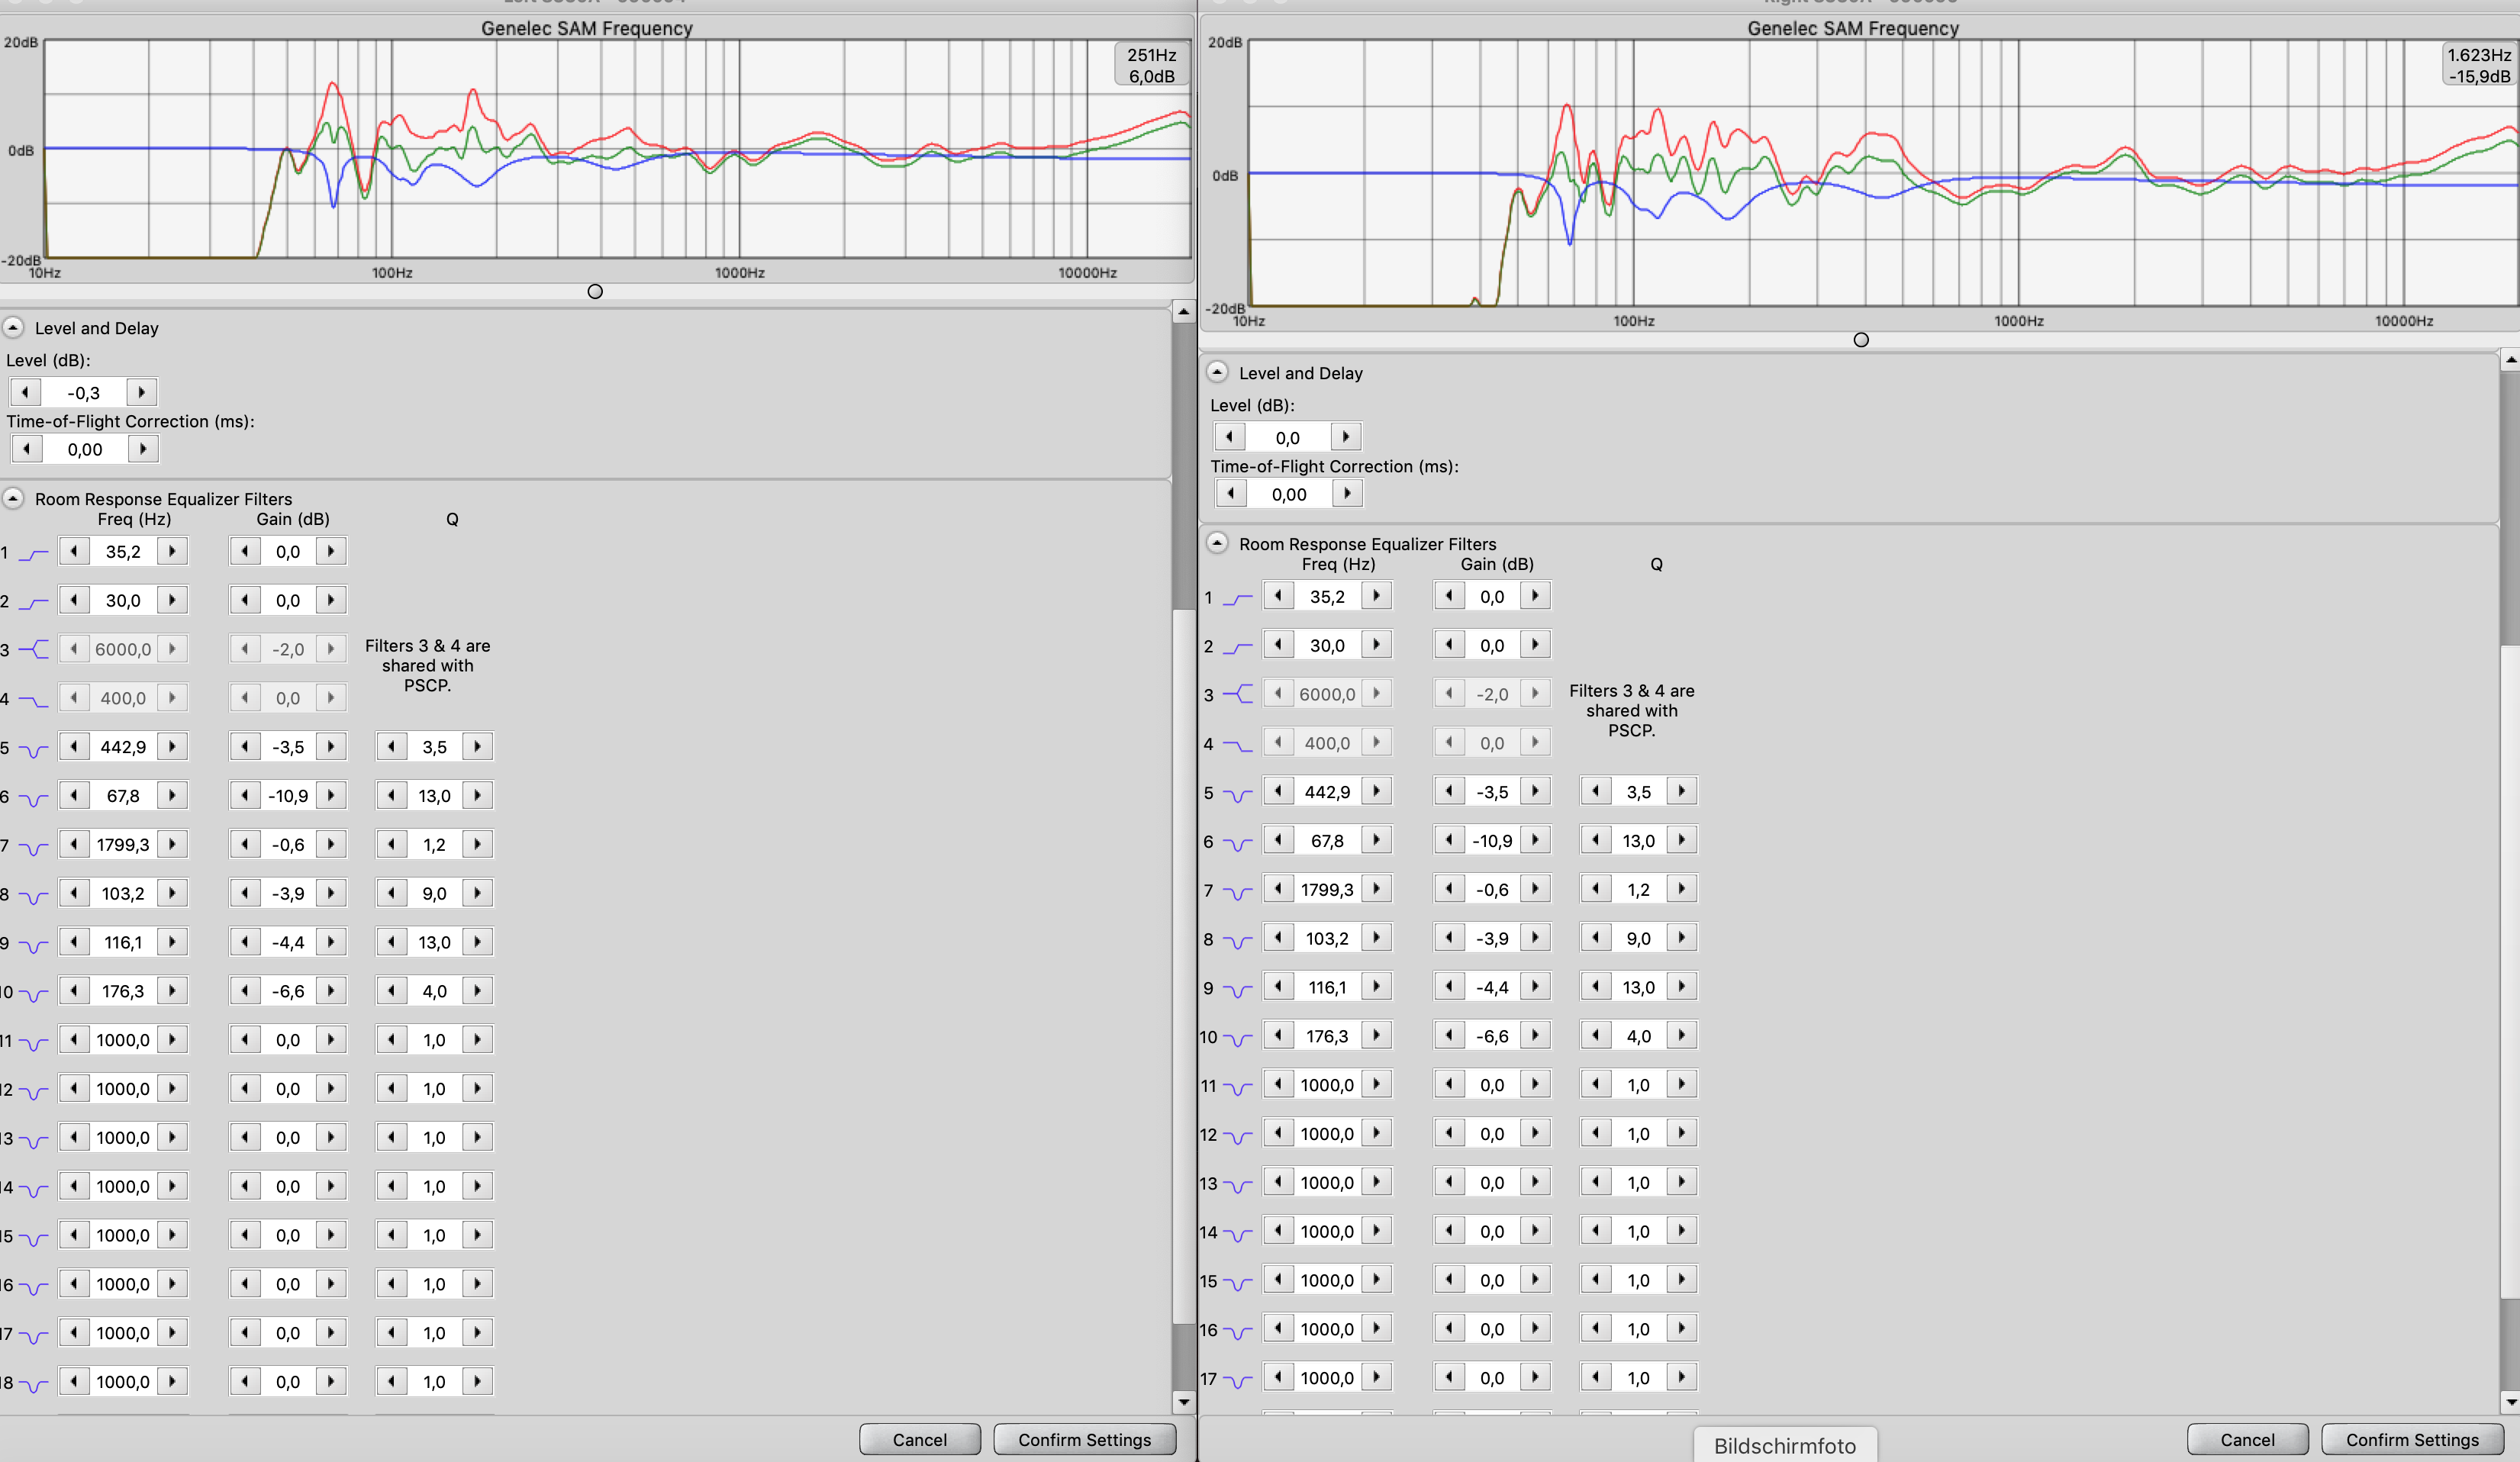
Task: Click the 251Hz 6,0dB readout in left graph
Action: 1151,65
